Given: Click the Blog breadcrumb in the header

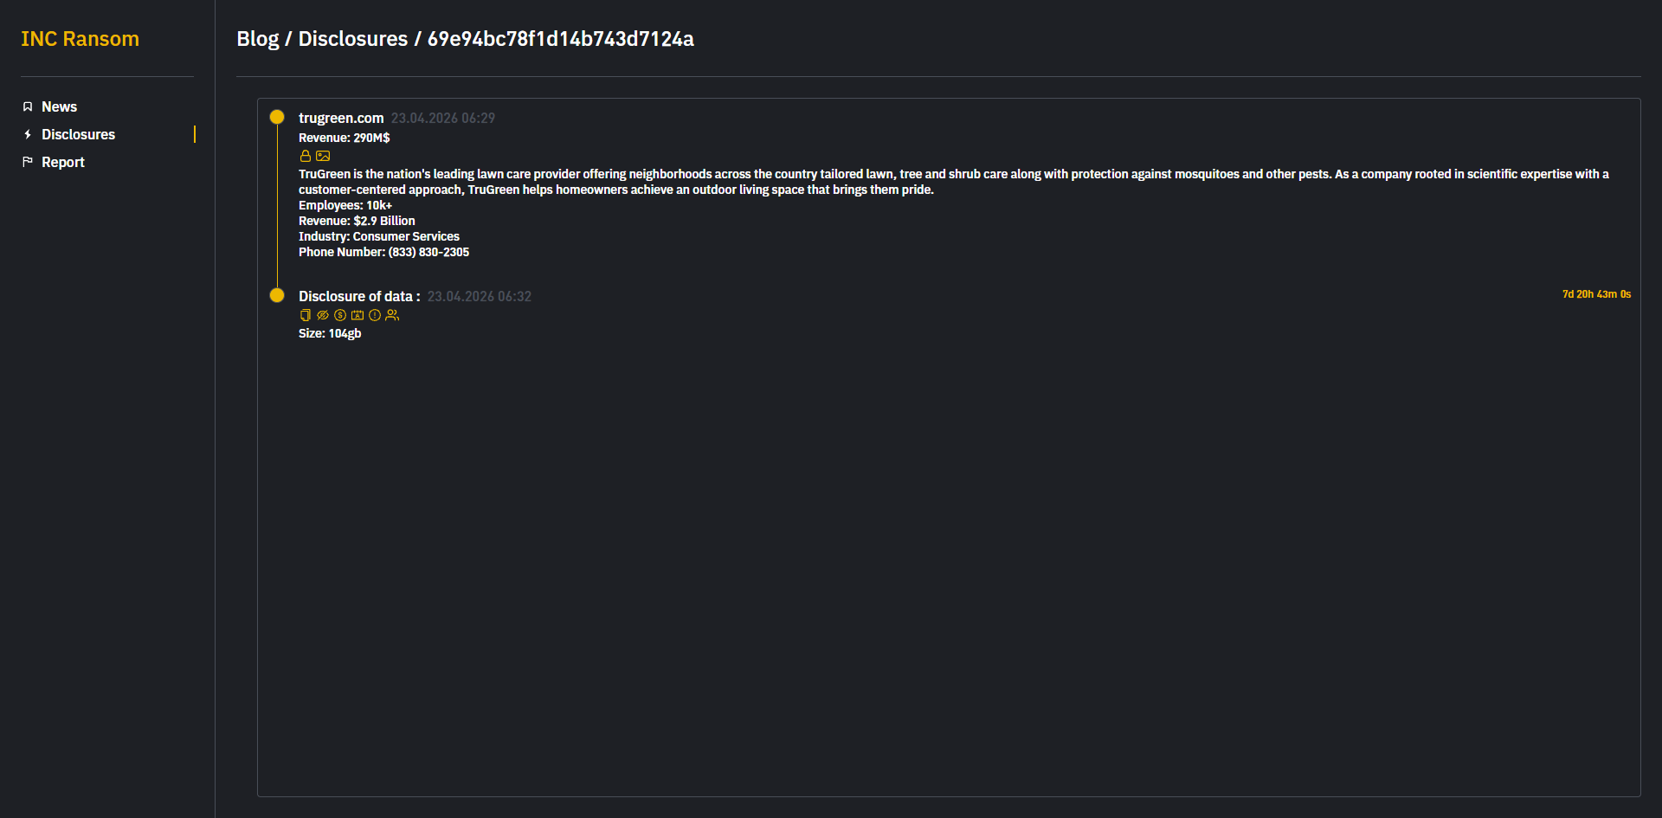Looking at the screenshot, I should (x=258, y=39).
